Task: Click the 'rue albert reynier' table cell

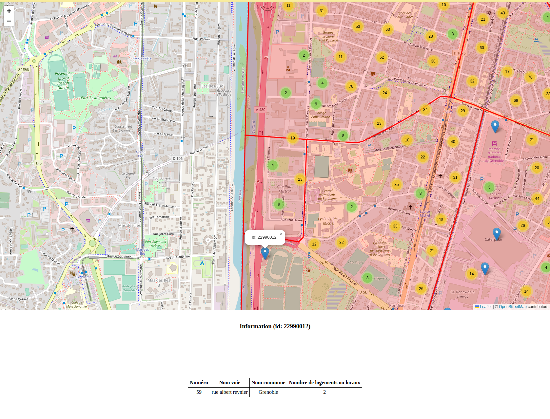Action: (x=229, y=392)
